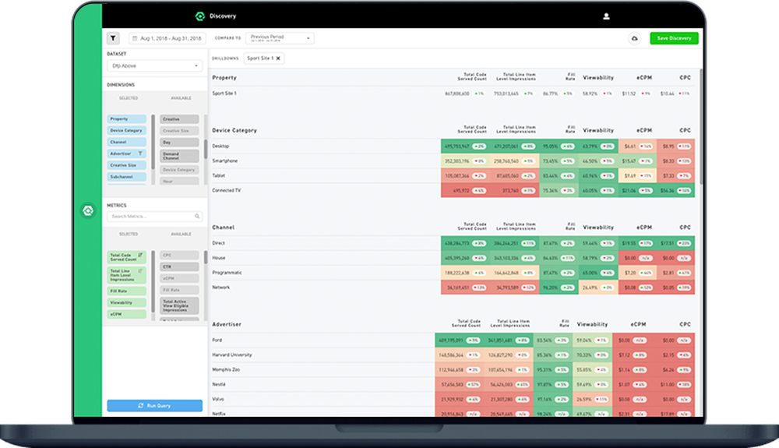Click the Discovery logo icon in header
779x448 pixels.
coord(199,16)
